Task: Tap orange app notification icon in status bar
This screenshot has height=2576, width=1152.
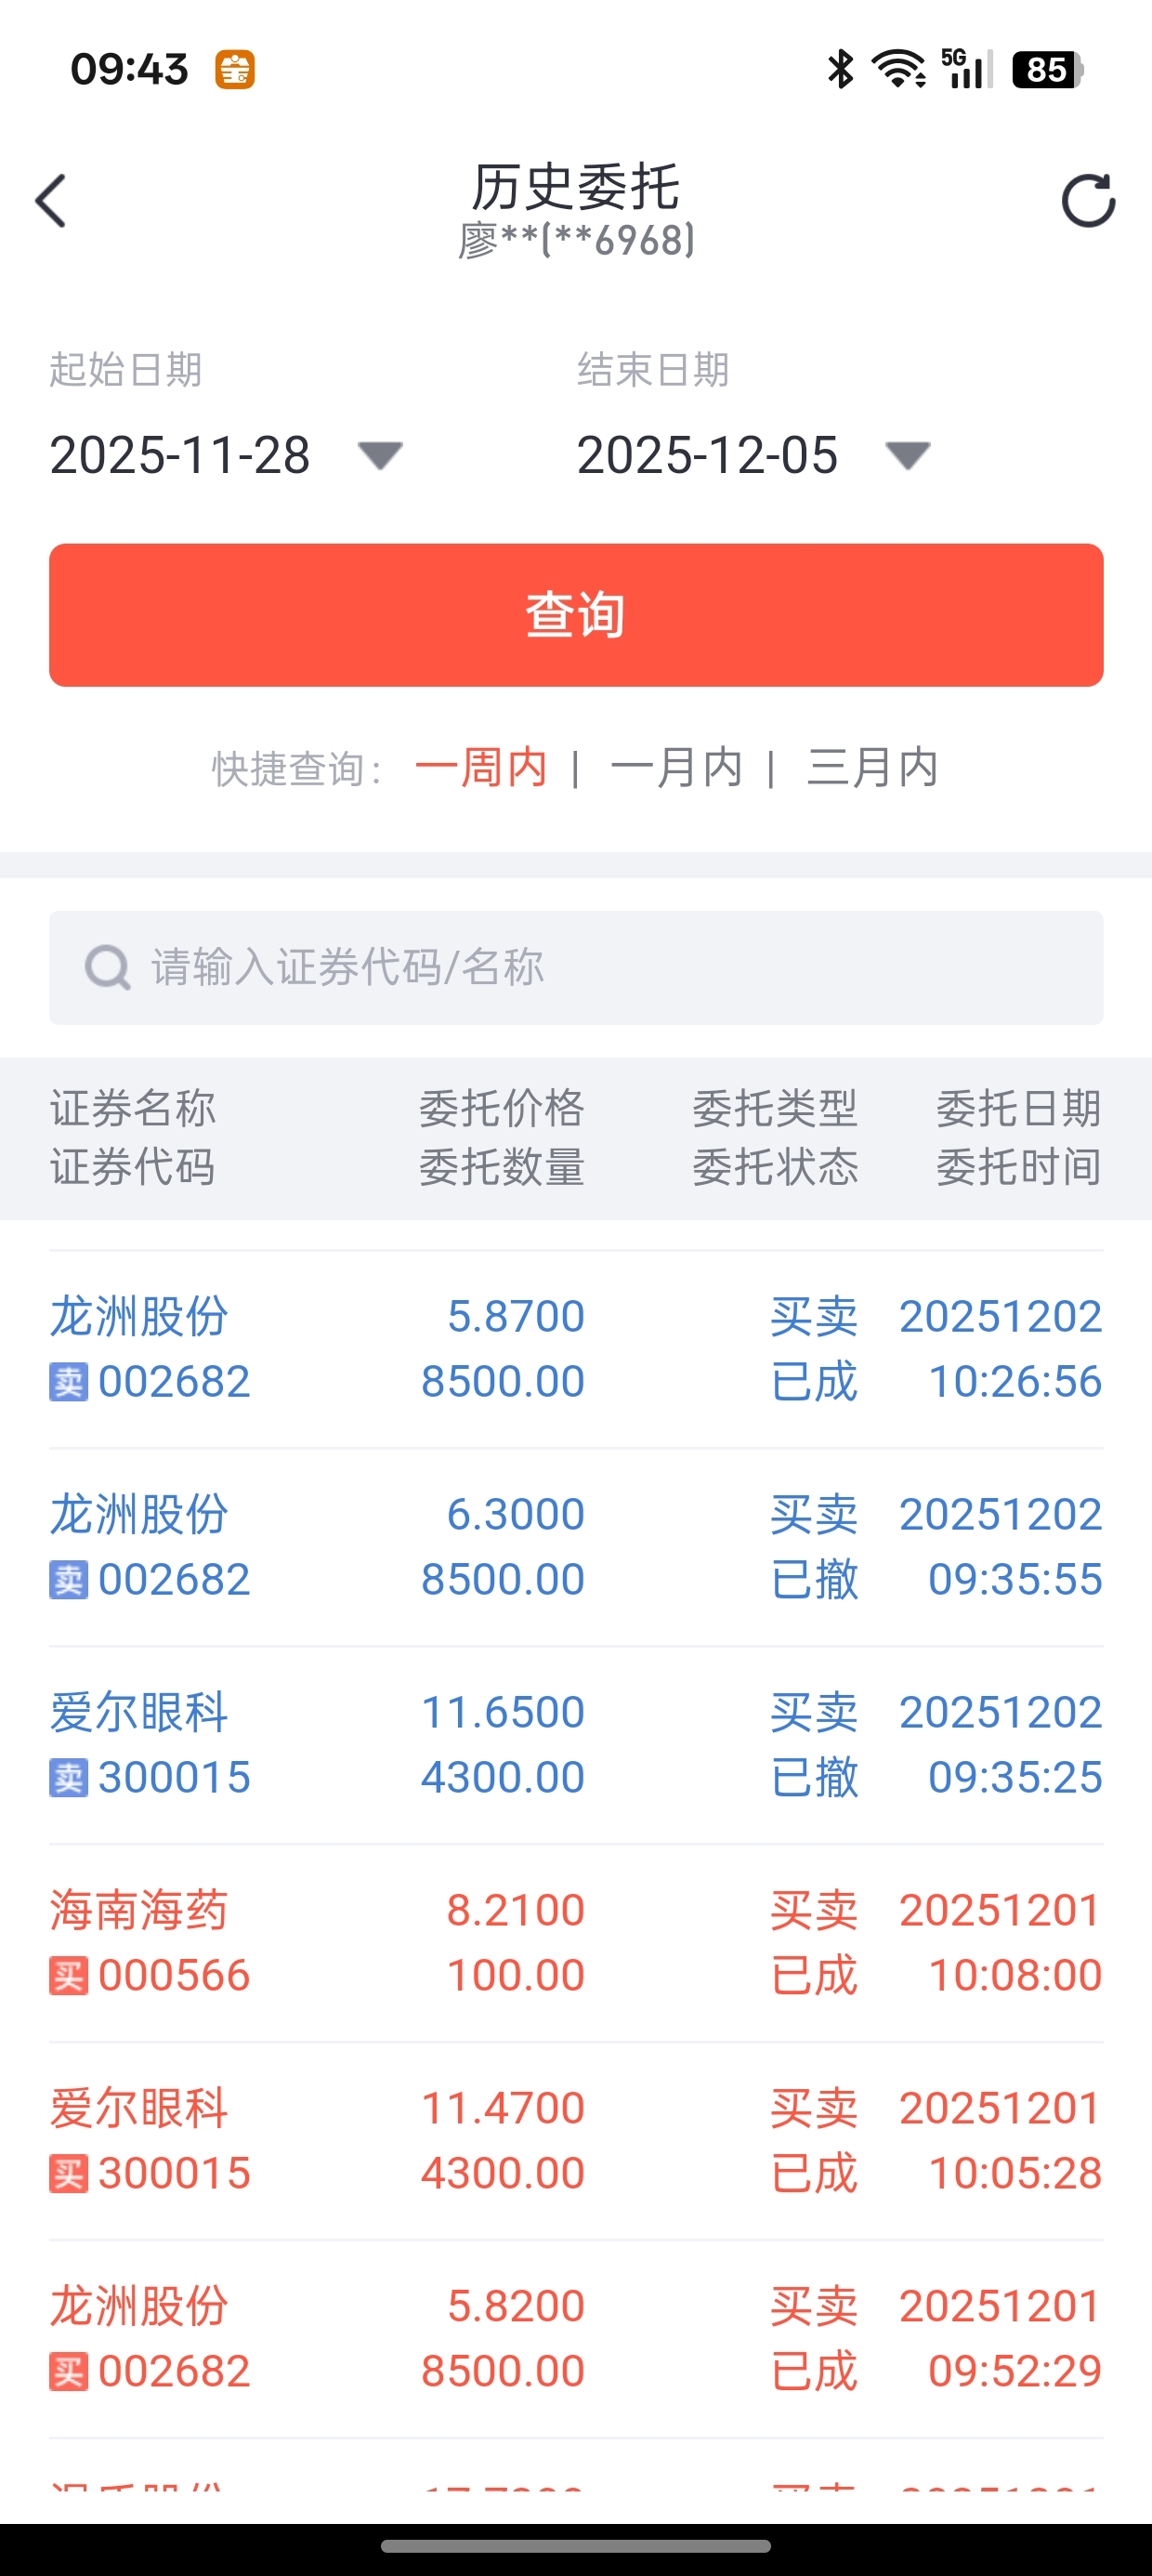Action: coord(235,70)
